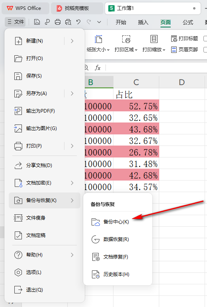Expand the quick access toolbar dropdown

point(99,22)
